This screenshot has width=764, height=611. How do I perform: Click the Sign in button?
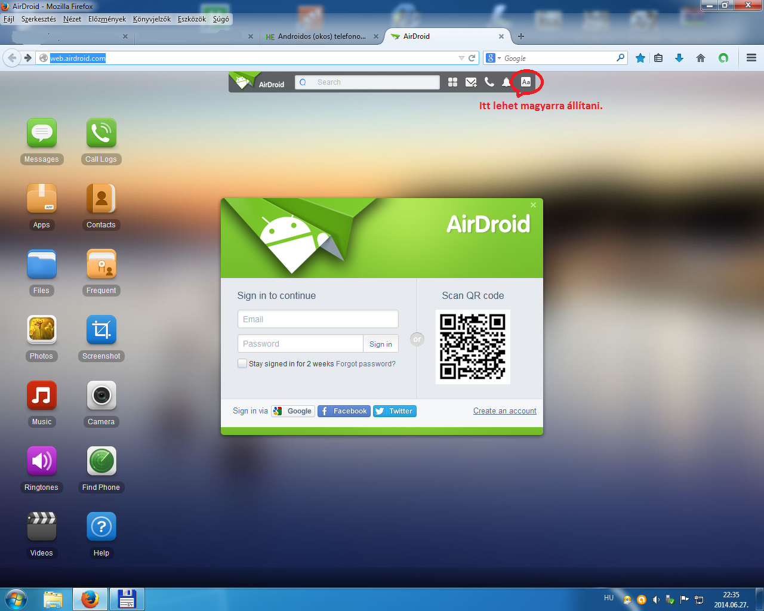381,344
